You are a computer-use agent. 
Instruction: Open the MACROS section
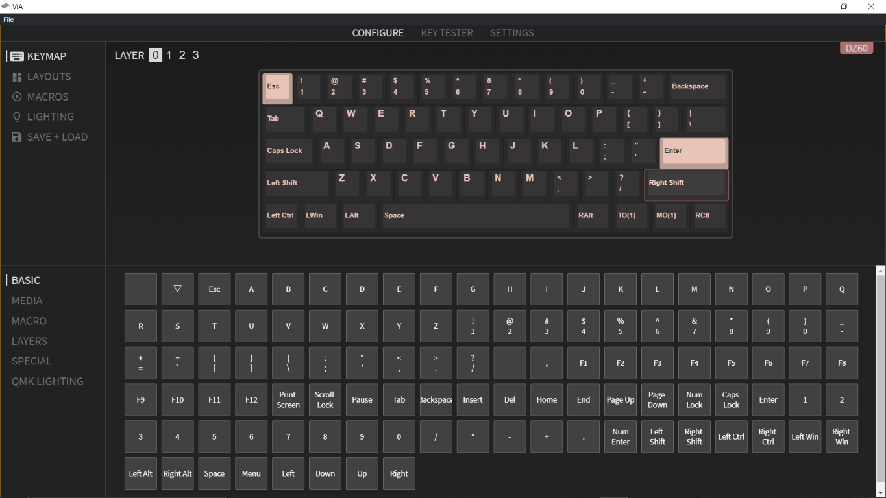[x=40, y=97]
